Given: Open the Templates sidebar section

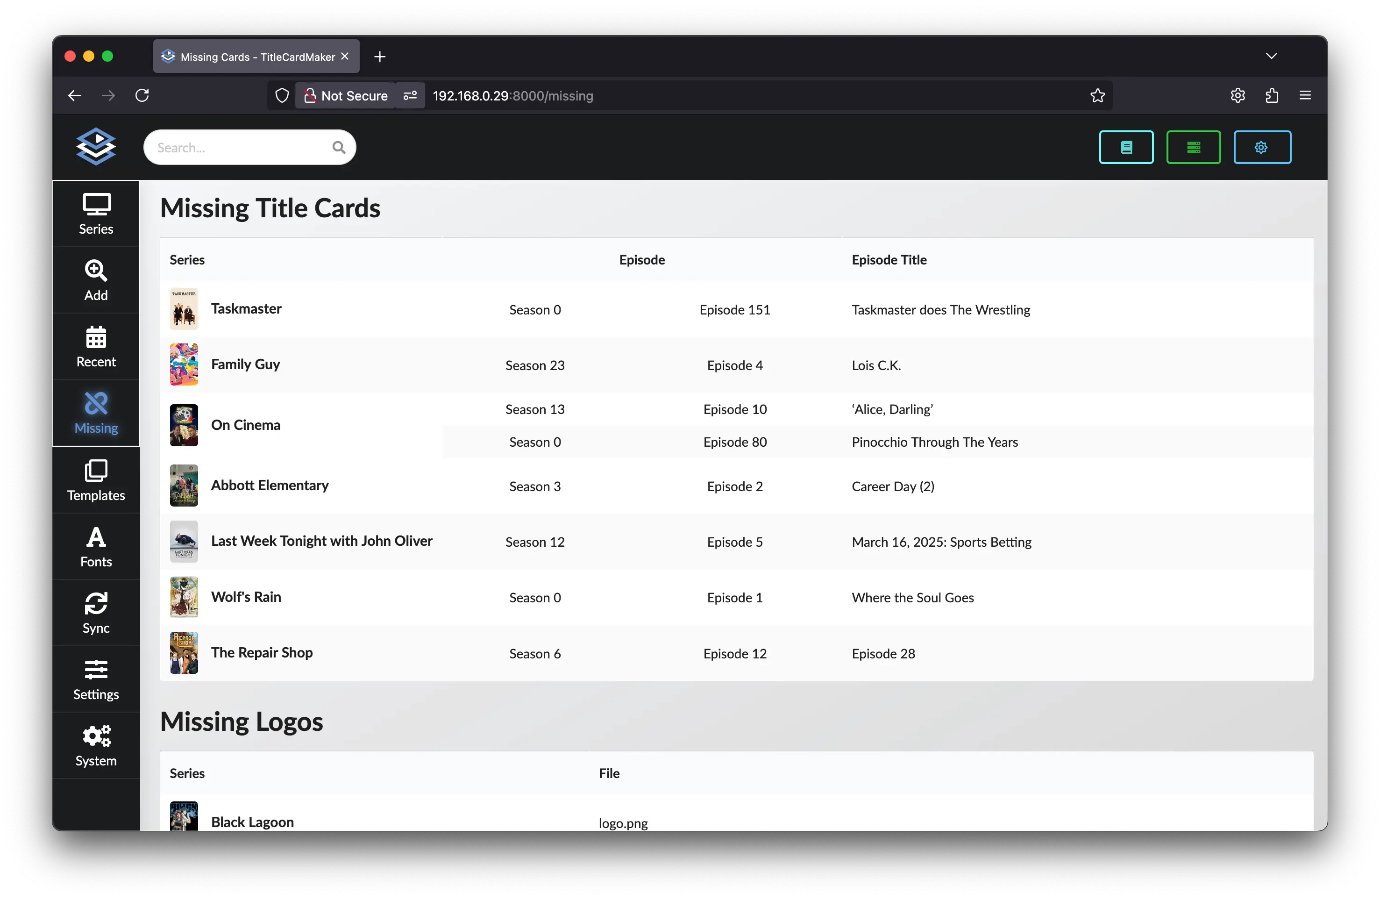Looking at the screenshot, I should pos(96,480).
